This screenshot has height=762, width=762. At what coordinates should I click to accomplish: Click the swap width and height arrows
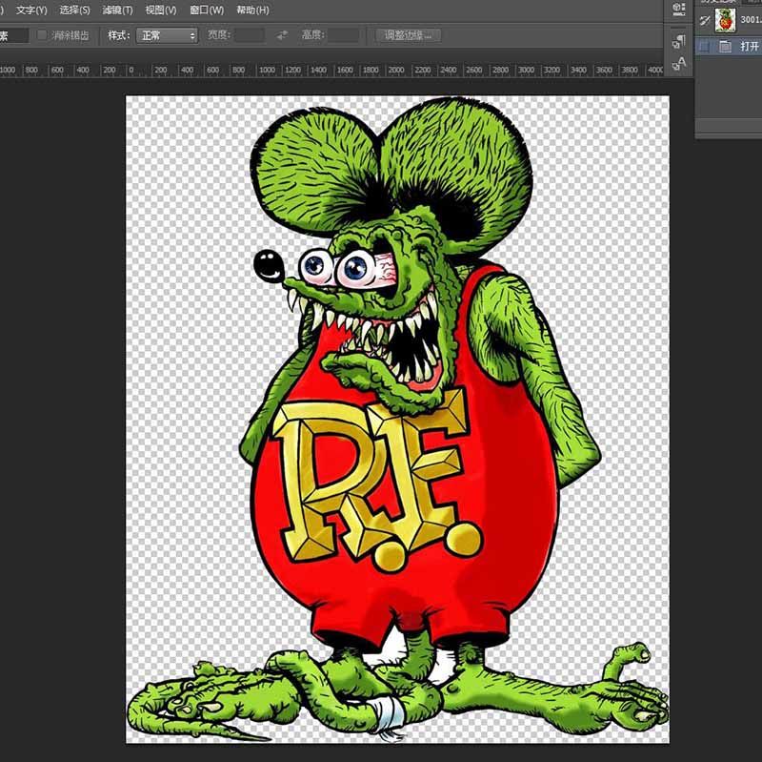click(x=282, y=35)
